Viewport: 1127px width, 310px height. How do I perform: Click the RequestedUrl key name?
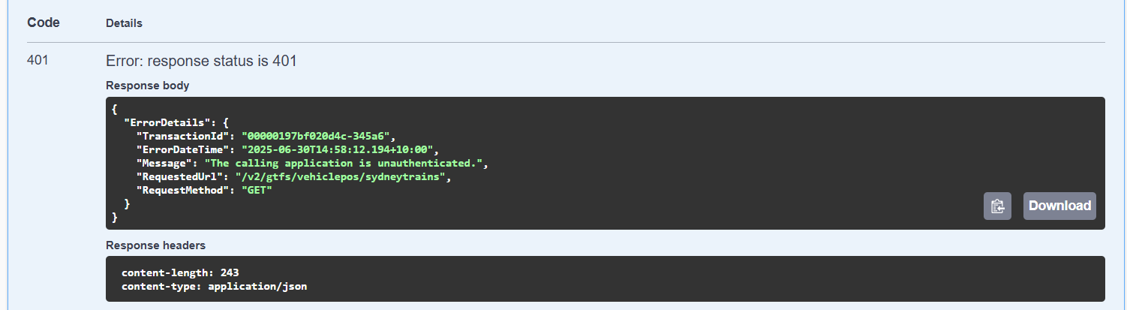coord(179,176)
